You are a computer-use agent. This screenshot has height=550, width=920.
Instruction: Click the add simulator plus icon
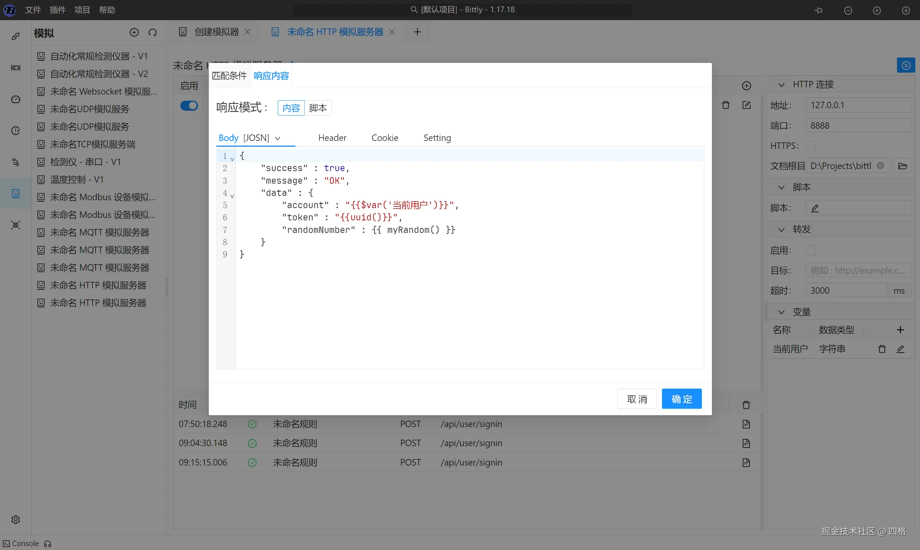click(134, 33)
